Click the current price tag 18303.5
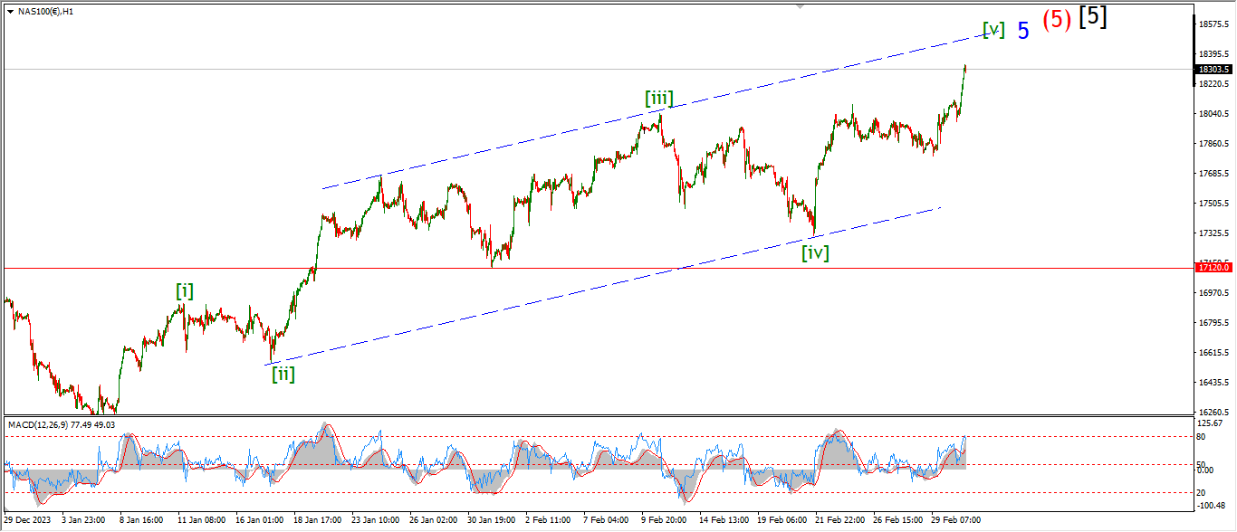This screenshot has height=532, width=1237. point(1213,69)
